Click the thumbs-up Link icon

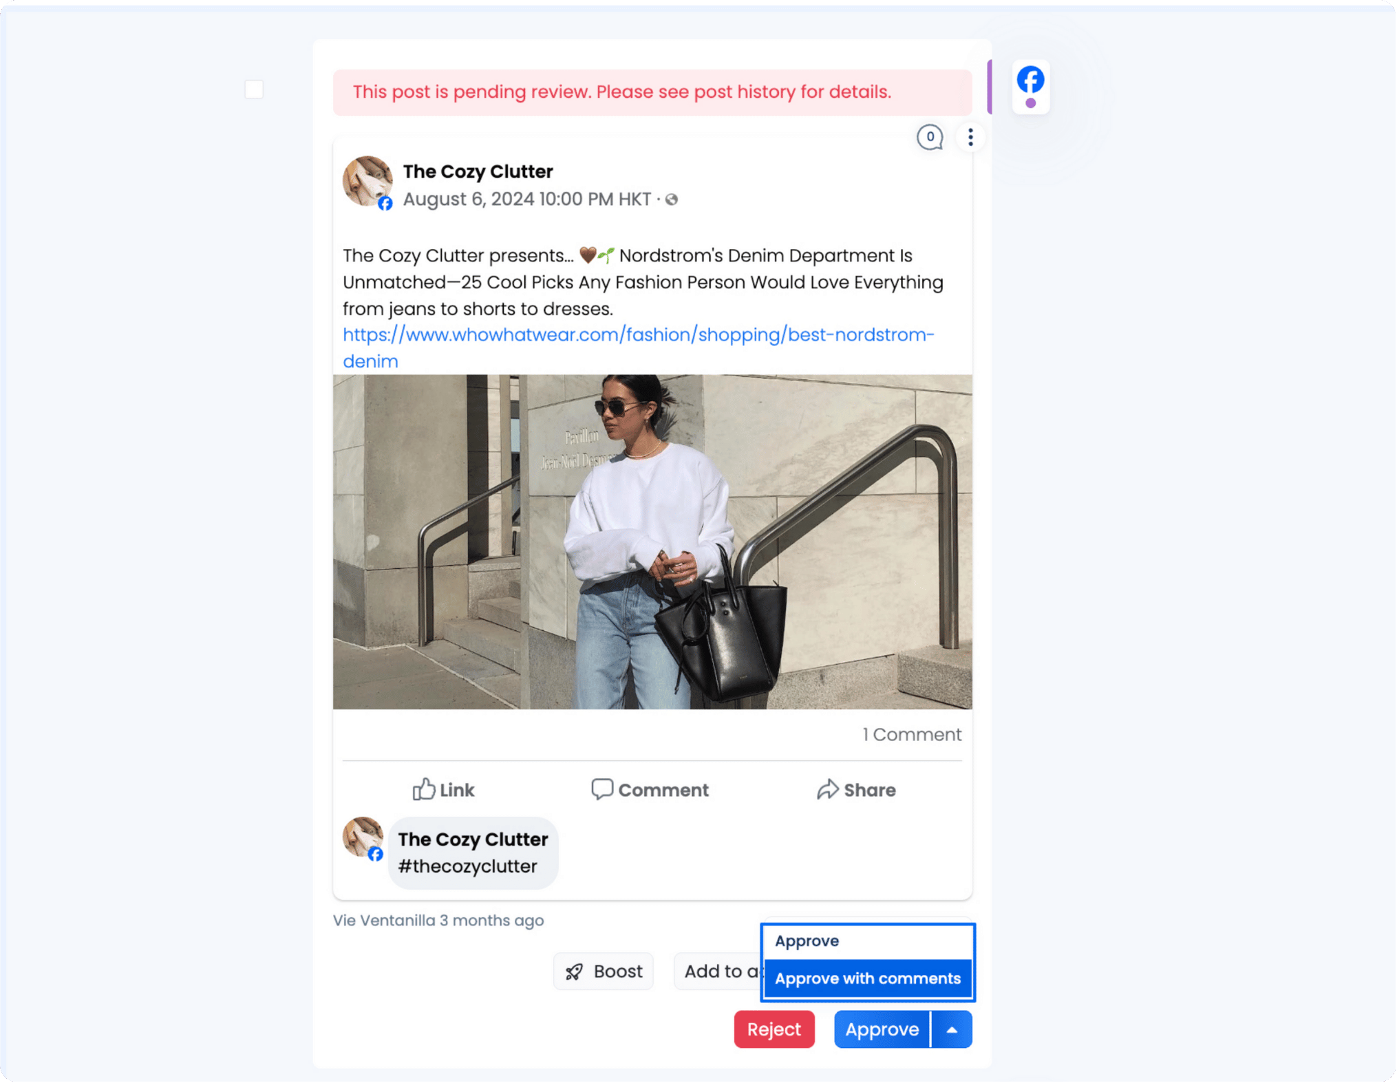pyautogui.click(x=423, y=789)
